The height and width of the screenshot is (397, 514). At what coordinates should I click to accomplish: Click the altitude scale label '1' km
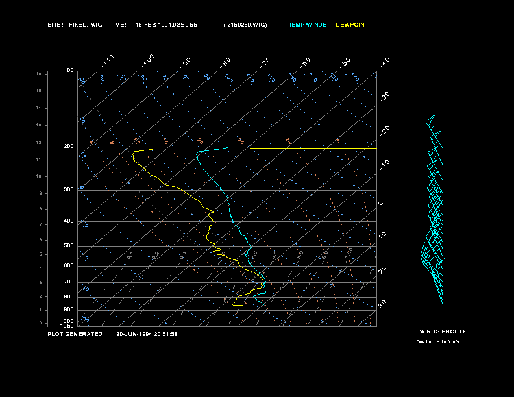(x=41, y=310)
